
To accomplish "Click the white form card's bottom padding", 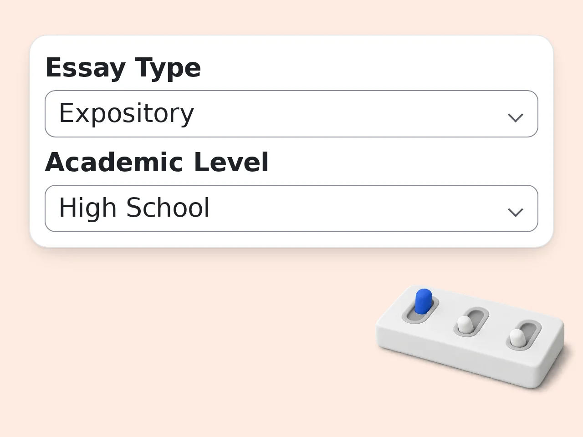I will coord(291,239).
